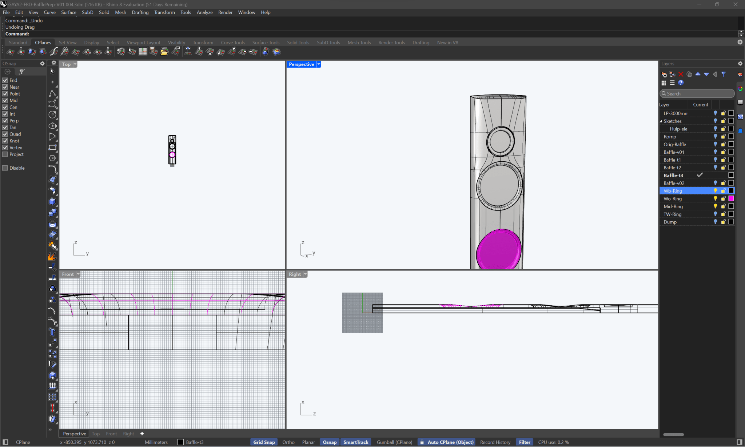The image size is (745, 447).
Task: Select the Rectangle tool in left sidebar
Action: tap(52, 148)
